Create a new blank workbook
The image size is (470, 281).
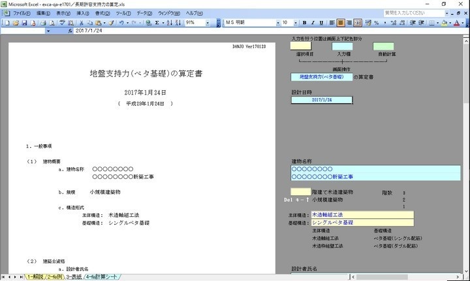point(7,23)
